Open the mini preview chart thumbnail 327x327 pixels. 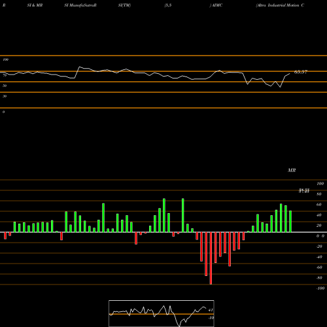click(x=162, y=313)
